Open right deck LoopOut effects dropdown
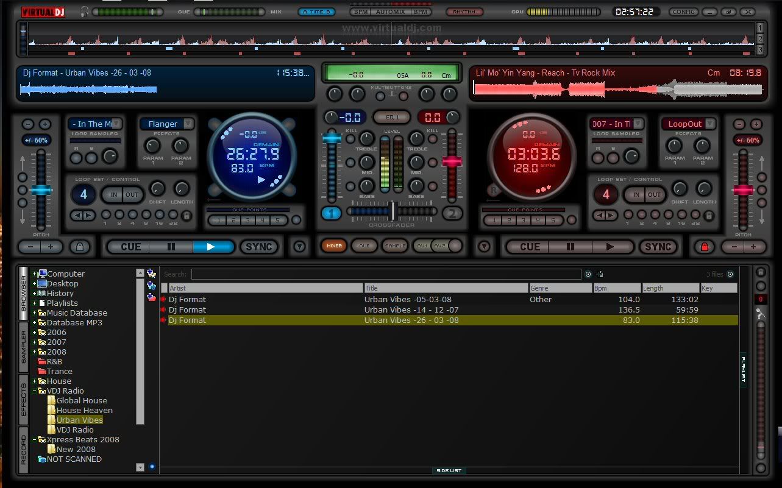This screenshot has height=488, width=782. 710,124
